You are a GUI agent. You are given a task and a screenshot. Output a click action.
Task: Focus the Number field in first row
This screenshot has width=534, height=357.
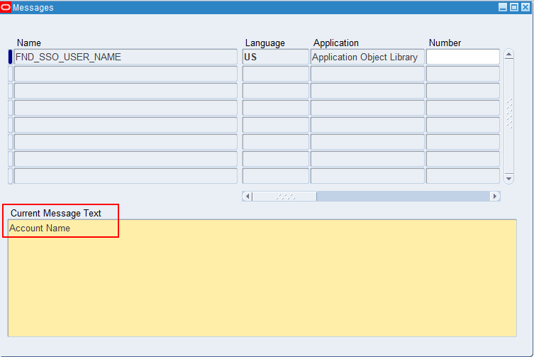coord(462,57)
